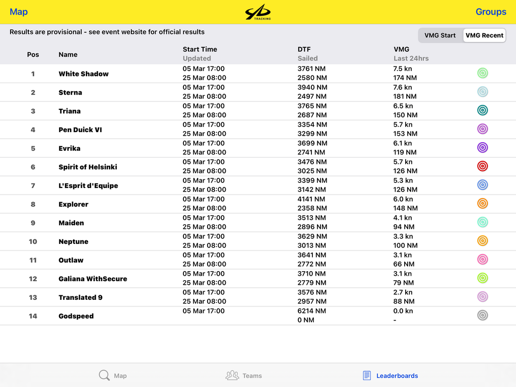Viewport: 516px width, 387px height.
Task: Open the Groups menu
Action: click(x=491, y=12)
